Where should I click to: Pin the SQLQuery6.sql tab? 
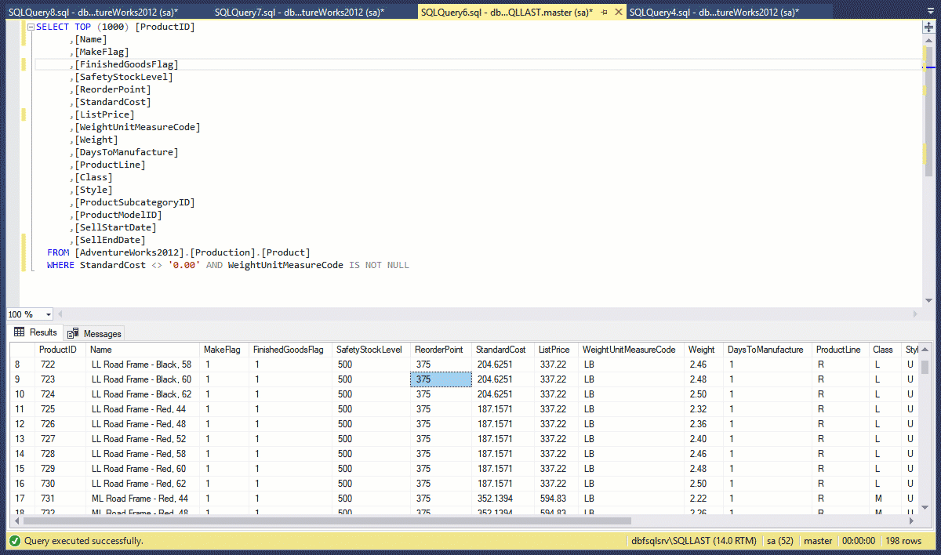(605, 13)
